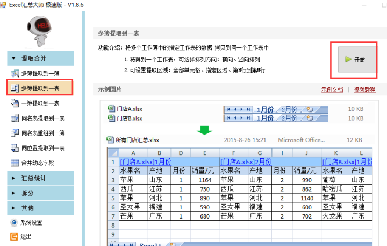Click the 多簿提取到一表 icon
This screenshot has width=387, height=246.
[x=15, y=88]
